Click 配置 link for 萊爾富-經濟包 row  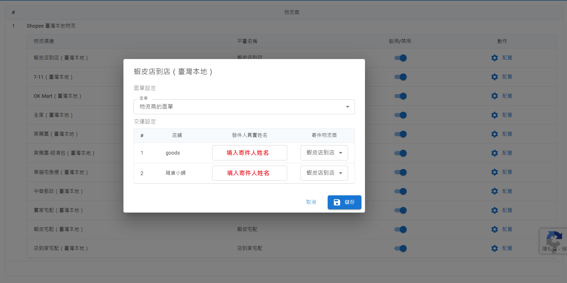pyautogui.click(x=507, y=153)
